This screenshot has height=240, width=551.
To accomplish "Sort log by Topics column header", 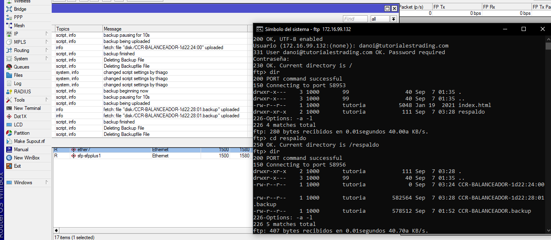I will [x=79, y=29].
